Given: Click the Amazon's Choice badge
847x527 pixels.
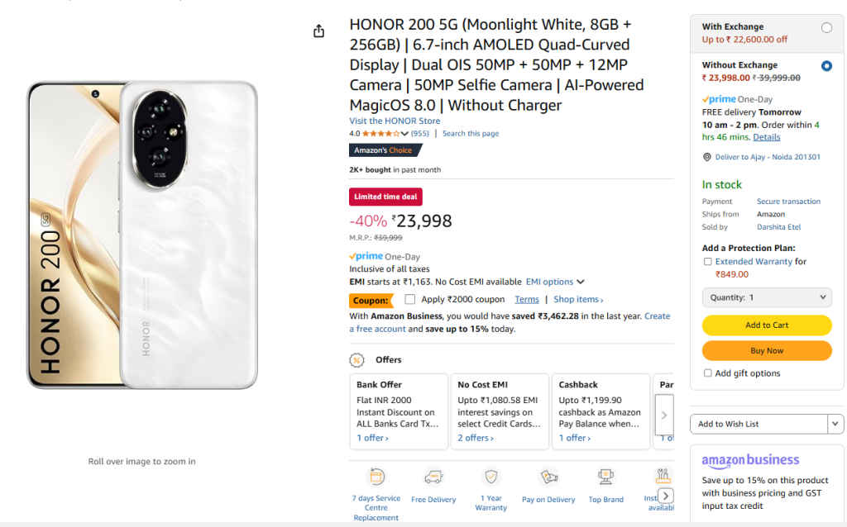Looking at the screenshot, I should coord(382,150).
